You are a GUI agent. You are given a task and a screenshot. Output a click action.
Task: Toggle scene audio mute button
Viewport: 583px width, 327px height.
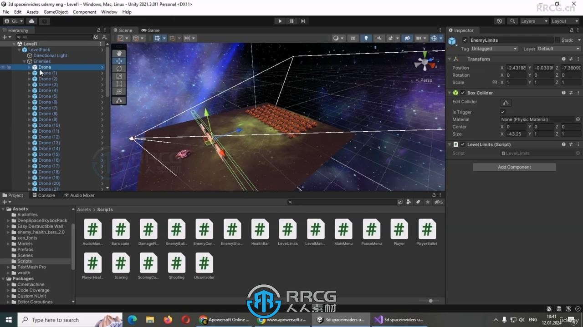pos(379,38)
